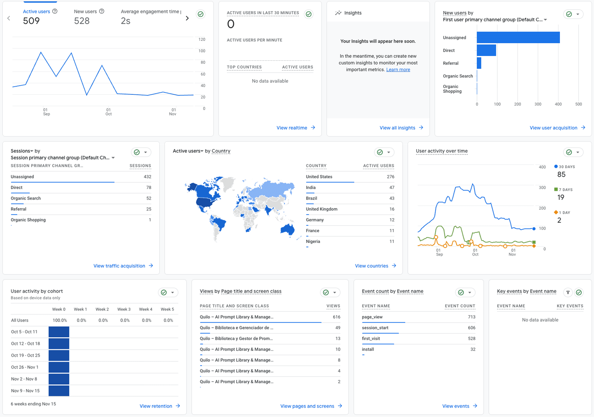Click Views by Page title checkmark icon
Screen dimensions: 594x417
pos(326,293)
